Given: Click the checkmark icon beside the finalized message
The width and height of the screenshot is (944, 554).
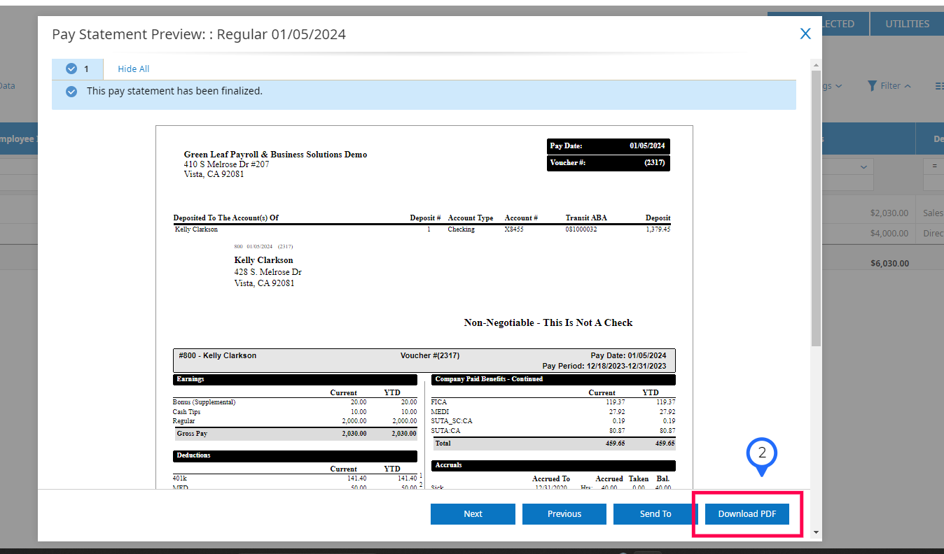Looking at the screenshot, I should 71,92.
